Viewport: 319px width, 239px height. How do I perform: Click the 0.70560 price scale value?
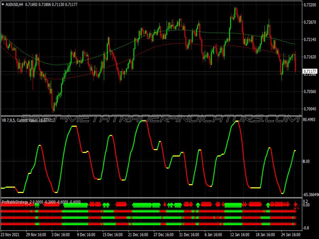tap(310, 92)
